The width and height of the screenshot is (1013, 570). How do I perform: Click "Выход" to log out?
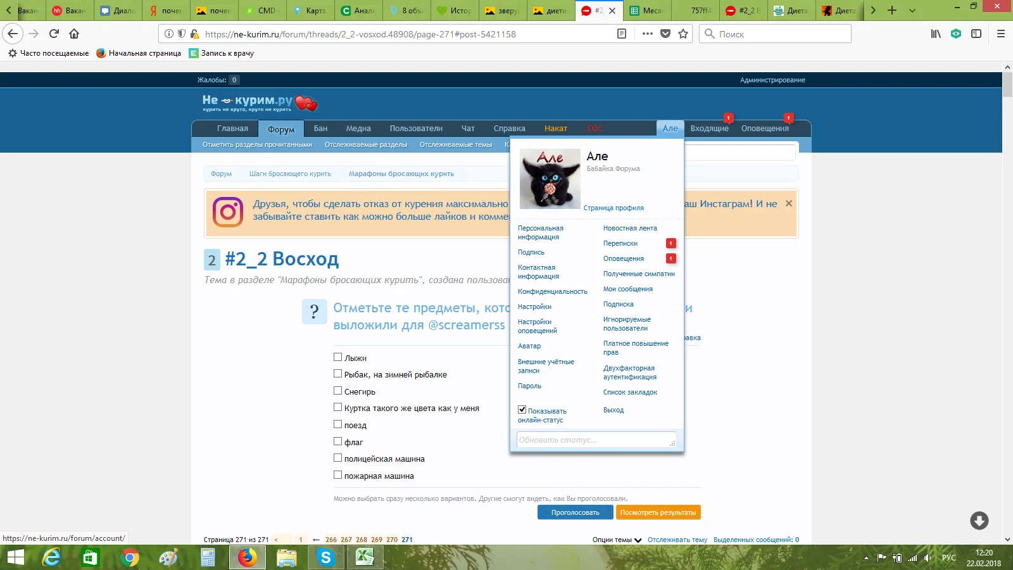pos(613,410)
